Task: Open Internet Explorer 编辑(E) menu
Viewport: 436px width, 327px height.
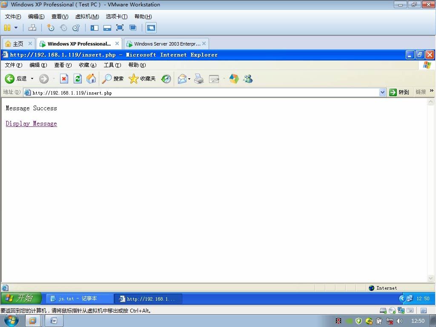Action: click(38, 65)
